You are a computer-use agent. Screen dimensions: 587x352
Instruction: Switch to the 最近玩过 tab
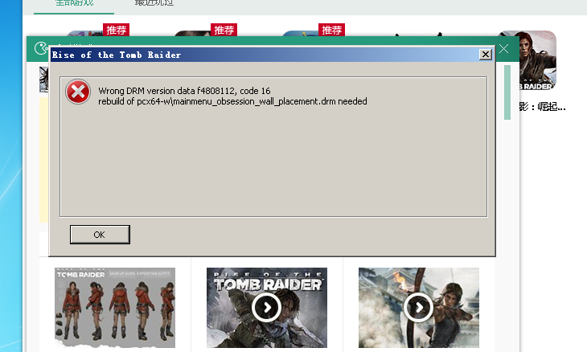154,3
